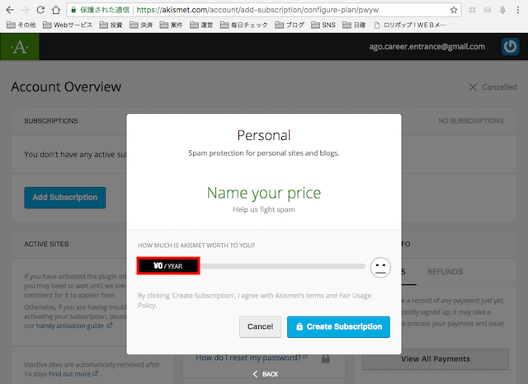This screenshot has height=384, width=528.
Task: Cancel the Personal plan dialog
Action: coord(260,326)
